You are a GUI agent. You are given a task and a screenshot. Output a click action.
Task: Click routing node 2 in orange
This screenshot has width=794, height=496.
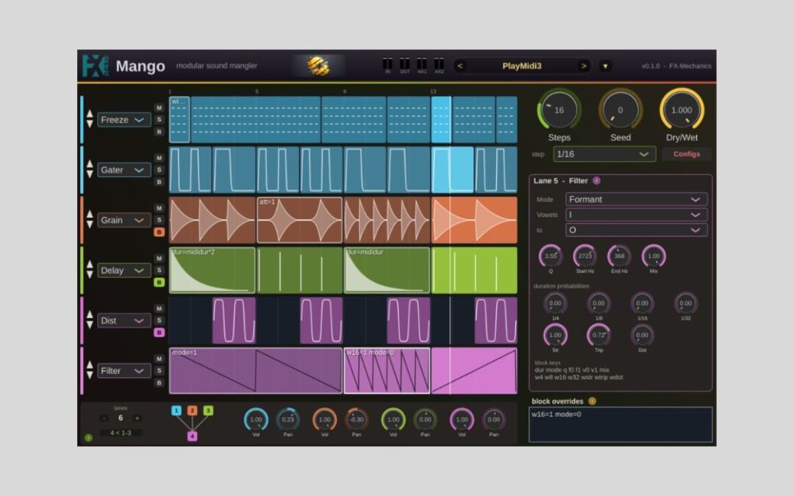193,411
